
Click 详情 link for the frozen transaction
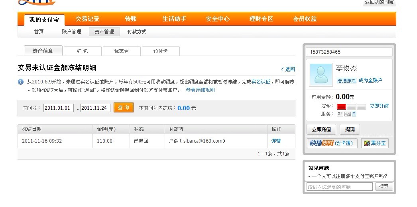pos(276,141)
